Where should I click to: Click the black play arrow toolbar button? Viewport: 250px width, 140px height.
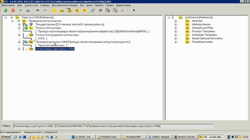pos(134,10)
